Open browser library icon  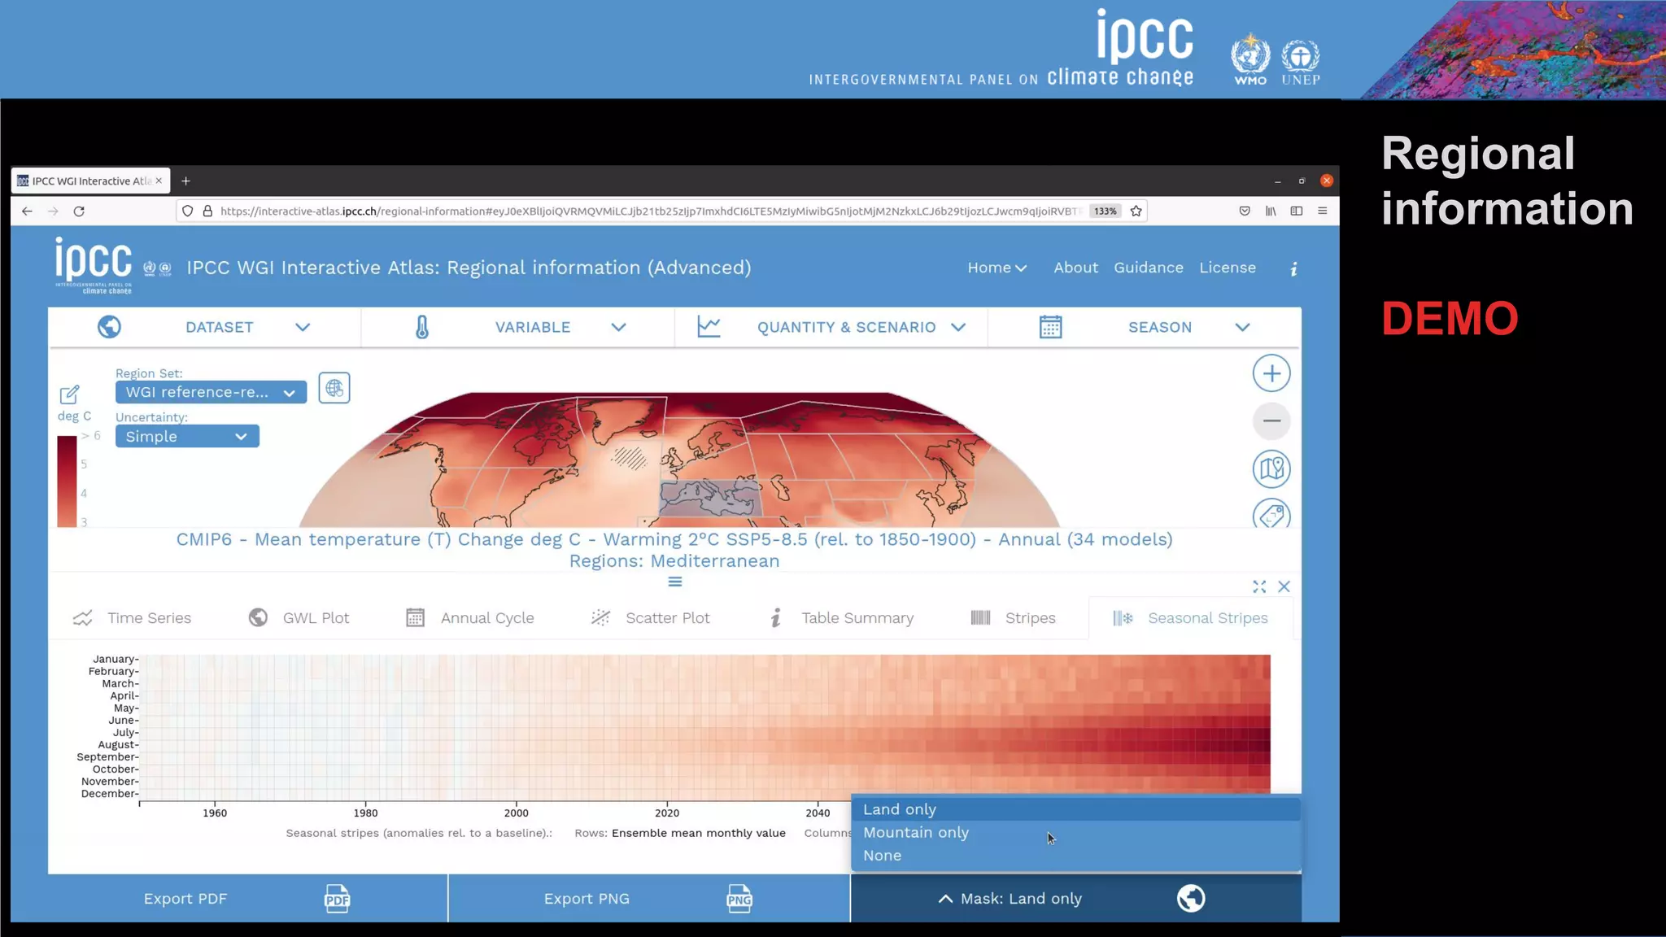pyautogui.click(x=1271, y=211)
